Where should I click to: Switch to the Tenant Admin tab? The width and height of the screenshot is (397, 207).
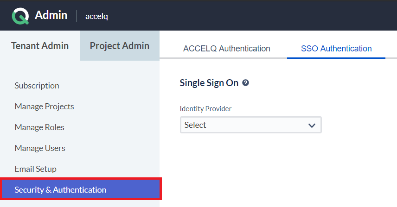coord(40,46)
